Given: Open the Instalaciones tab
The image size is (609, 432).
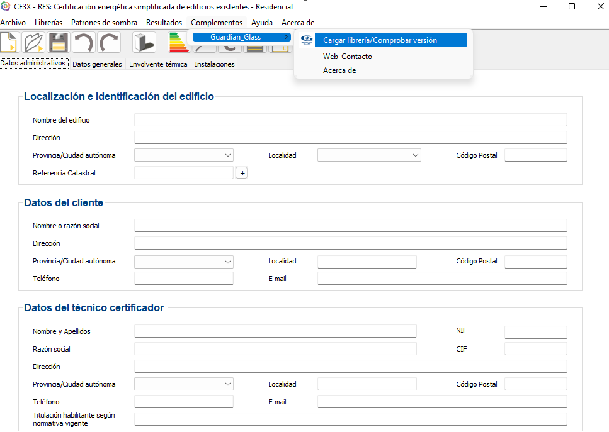Looking at the screenshot, I should [x=215, y=64].
